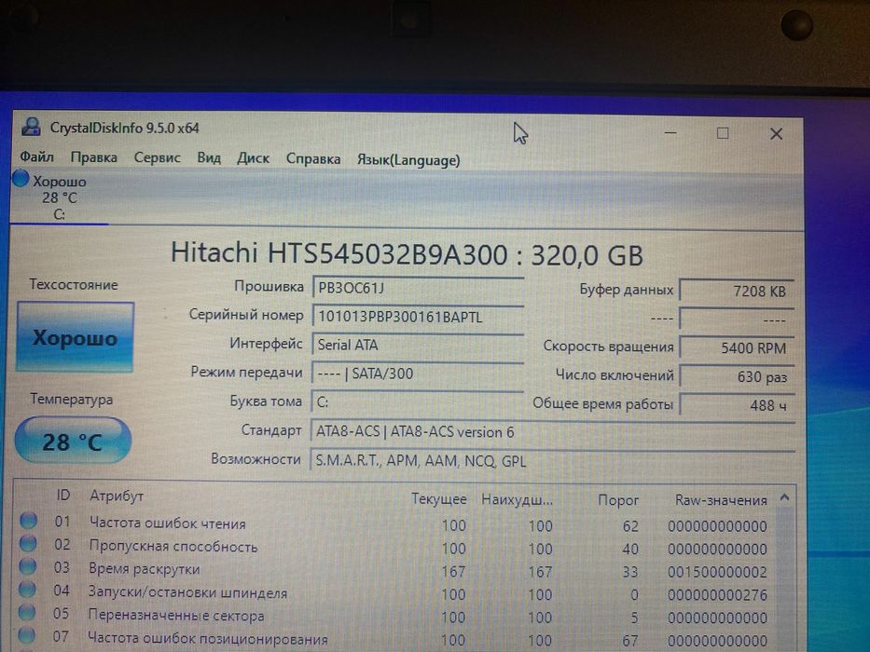The image size is (870, 652).
Task: Click the Прошивка field PB3OC61J
Action: [x=418, y=289]
